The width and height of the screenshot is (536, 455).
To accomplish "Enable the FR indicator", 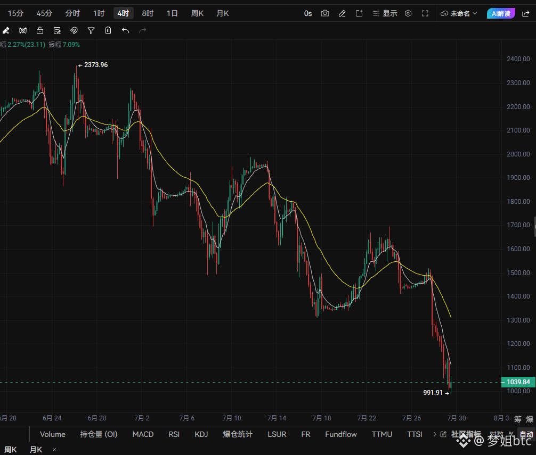I will click(306, 434).
